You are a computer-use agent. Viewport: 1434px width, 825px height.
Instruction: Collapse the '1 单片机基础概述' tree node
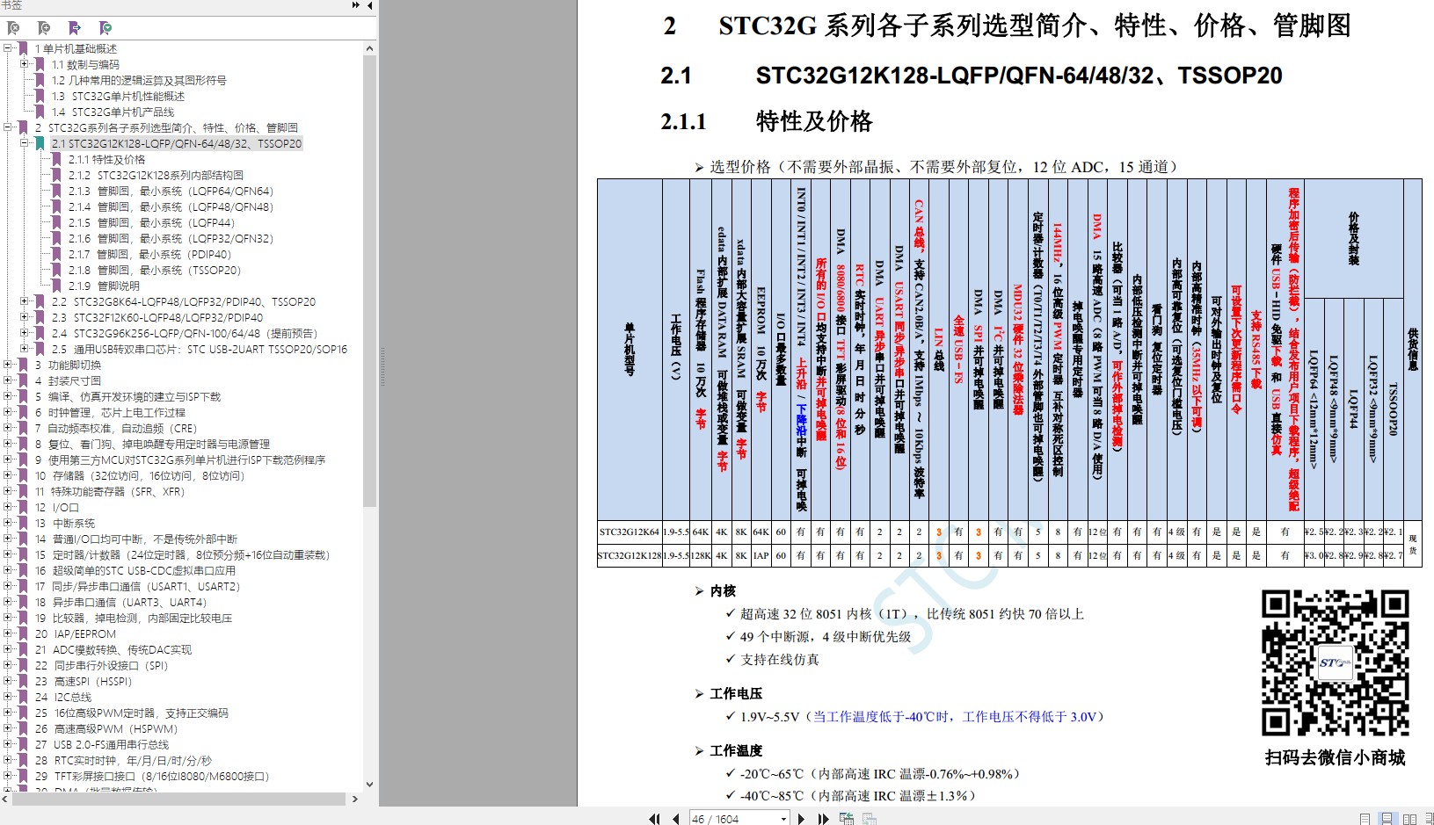tap(8, 48)
